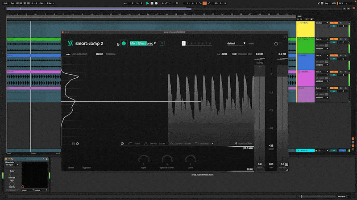Select state slot 2 in smart:comp
The height and width of the screenshot is (200, 357).
(x=187, y=43)
